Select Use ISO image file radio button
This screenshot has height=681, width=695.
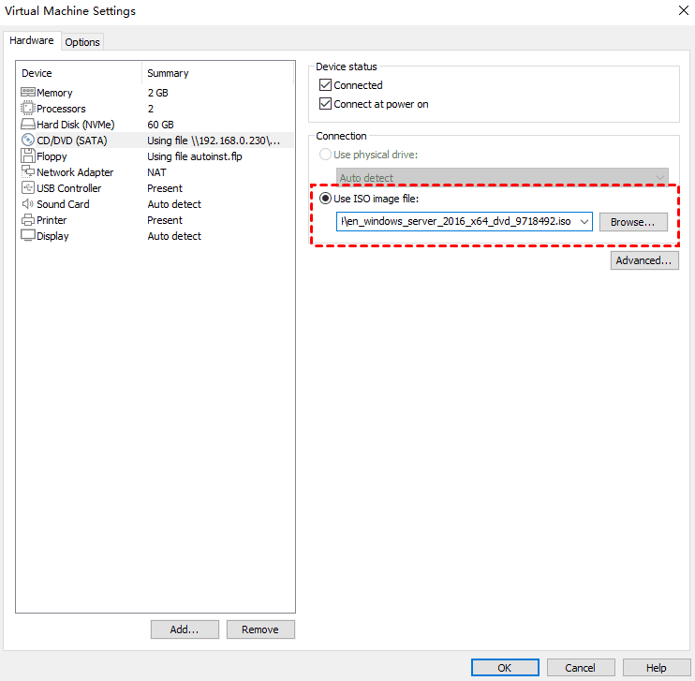pyautogui.click(x=325, y=199)
